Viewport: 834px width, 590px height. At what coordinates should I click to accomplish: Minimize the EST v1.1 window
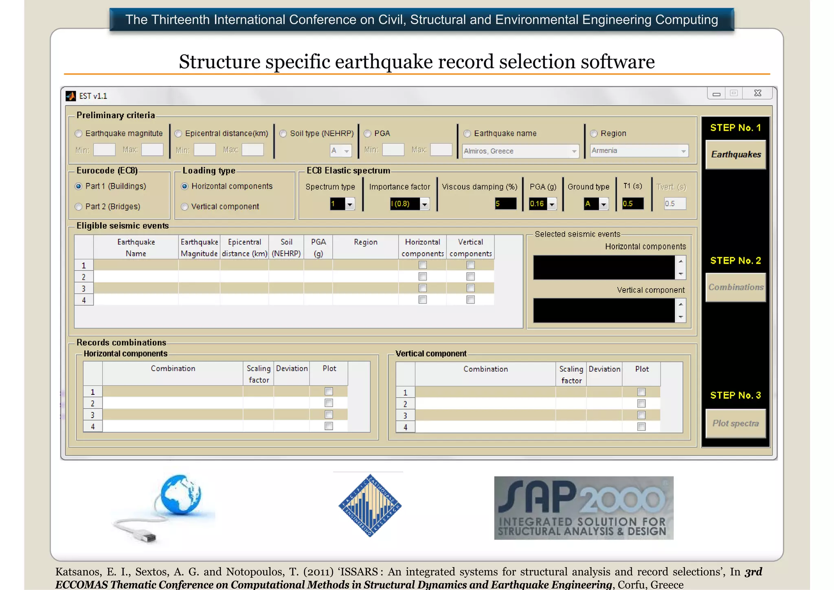coord(716,94)
